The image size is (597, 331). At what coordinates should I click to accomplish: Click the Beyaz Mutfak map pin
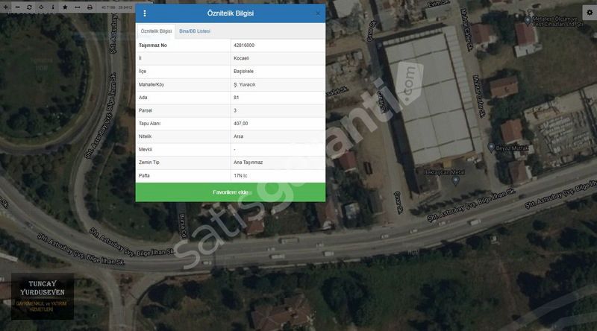click(491, 147)
